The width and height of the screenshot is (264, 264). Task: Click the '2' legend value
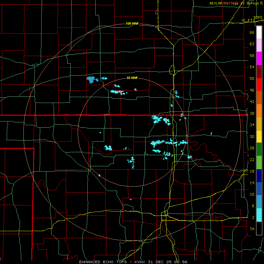point(253,218)
